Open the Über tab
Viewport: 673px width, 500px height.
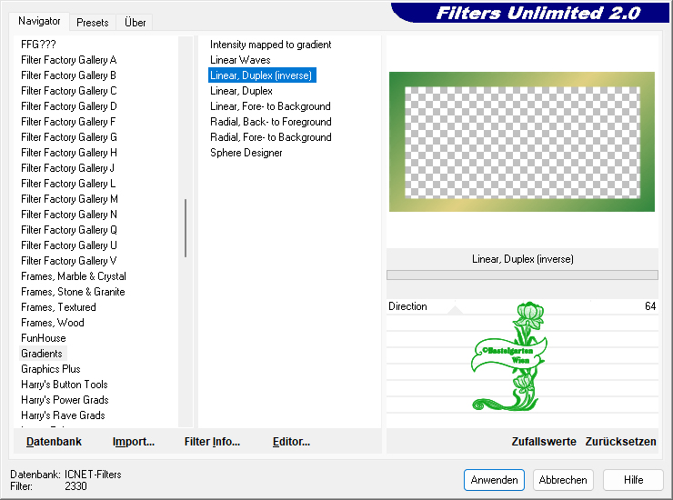tap(136, 23)
